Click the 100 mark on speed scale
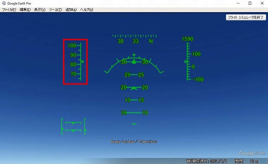 [72, 46]
